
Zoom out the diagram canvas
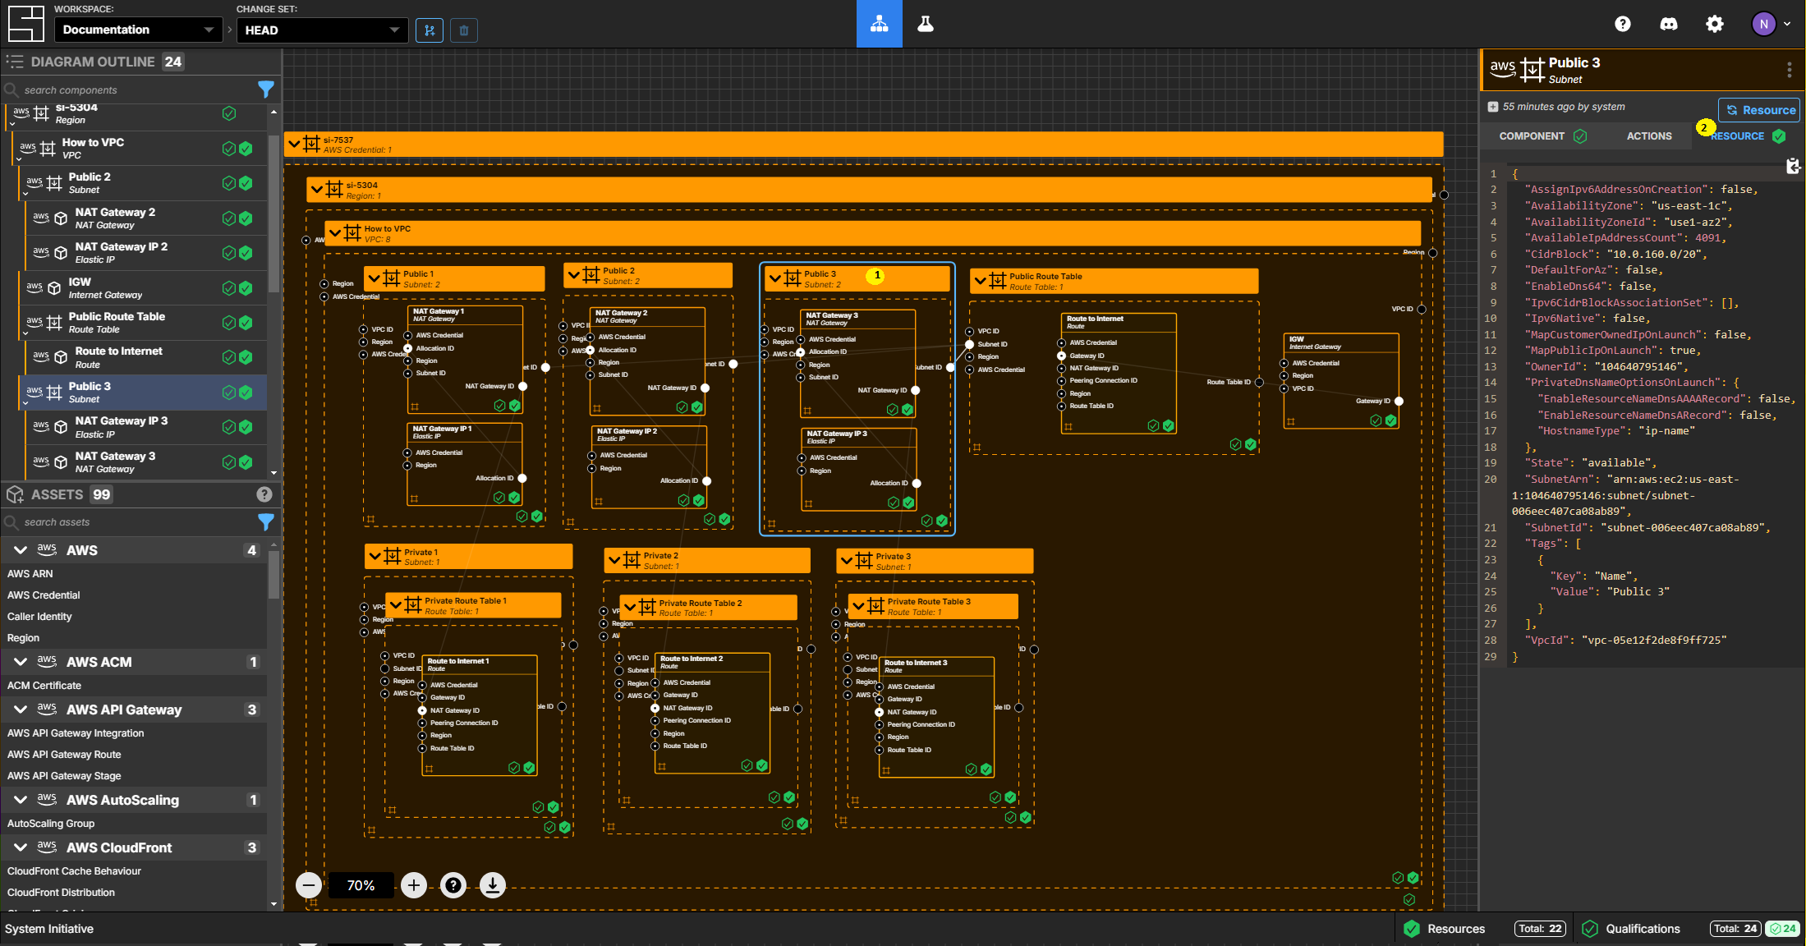click(x=309, y=885)
